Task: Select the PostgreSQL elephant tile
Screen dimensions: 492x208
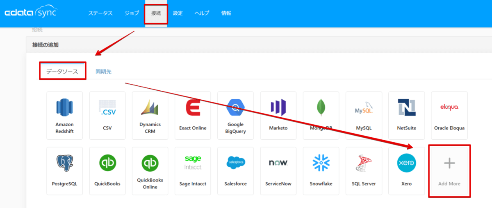Action: pos(65,171)
